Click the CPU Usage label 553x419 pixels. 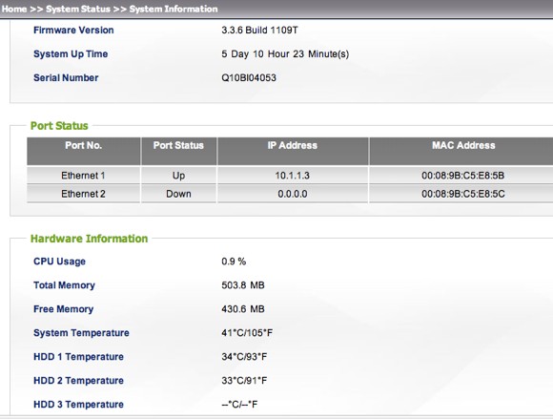(60, 262)
